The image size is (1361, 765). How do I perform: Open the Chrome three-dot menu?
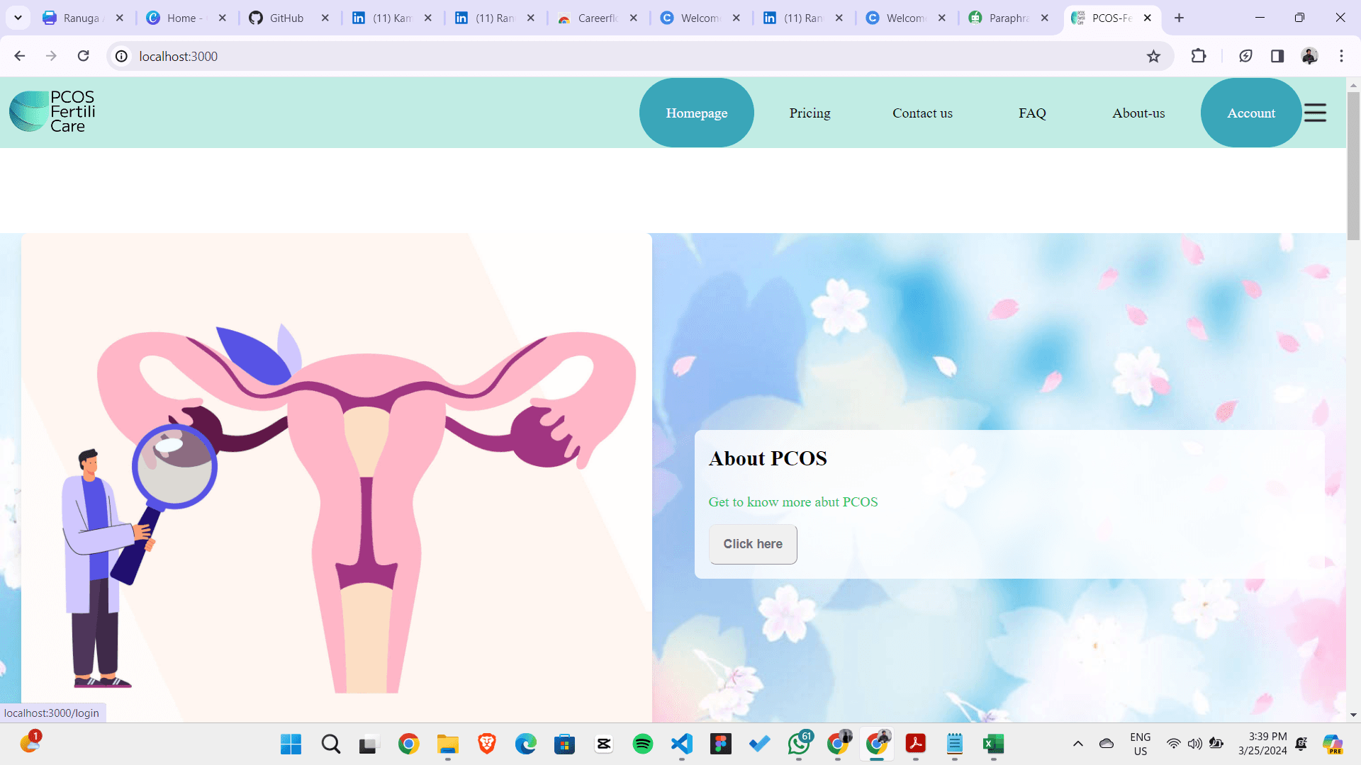pyautogui.click(x=1341, y=56)
